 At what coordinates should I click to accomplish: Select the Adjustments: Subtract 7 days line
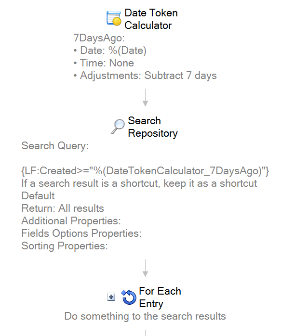click(145, 76)
